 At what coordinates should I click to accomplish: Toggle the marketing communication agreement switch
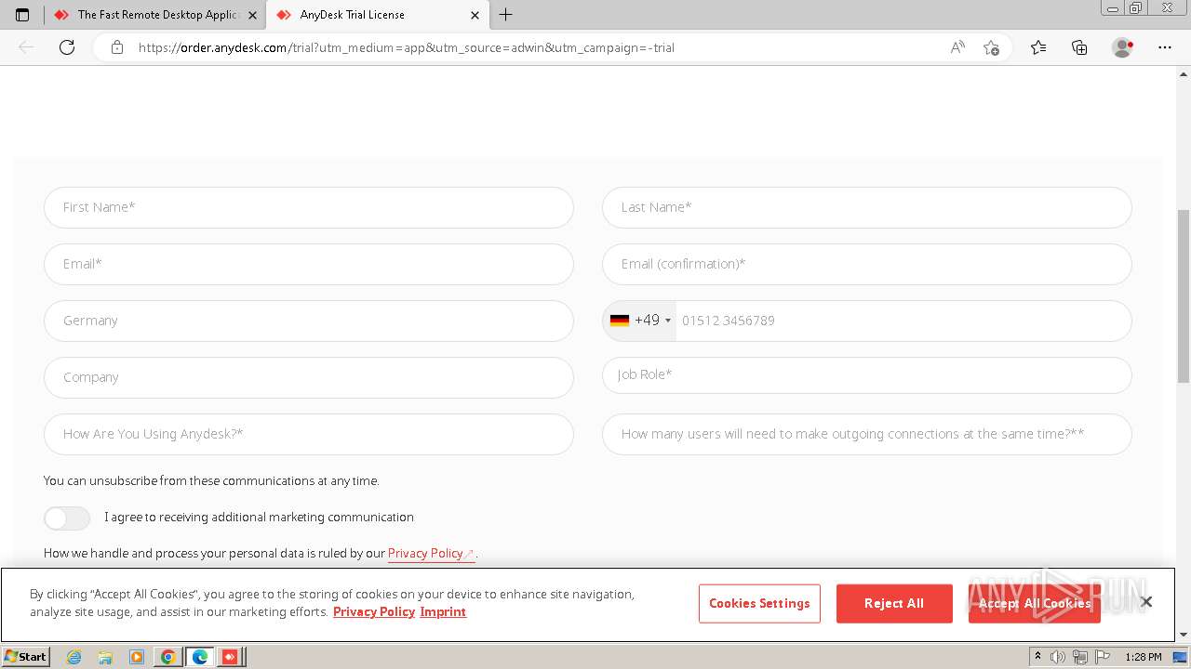point(67,518)
